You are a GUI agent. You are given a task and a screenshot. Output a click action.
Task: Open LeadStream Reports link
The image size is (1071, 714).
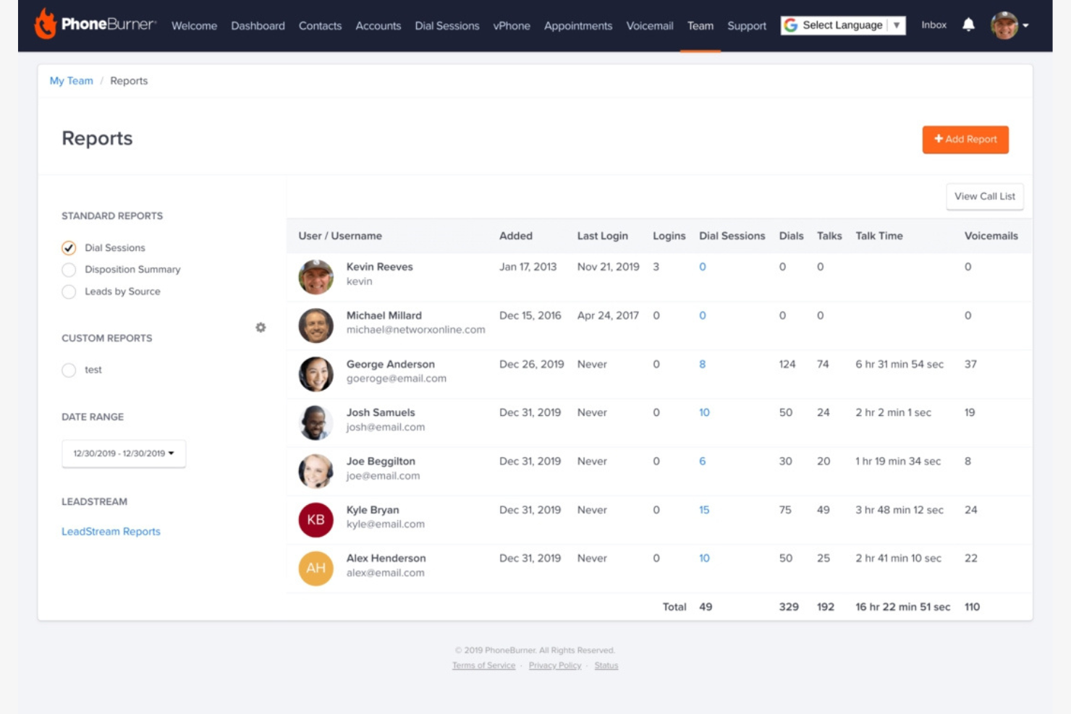[x=110, y=532]
